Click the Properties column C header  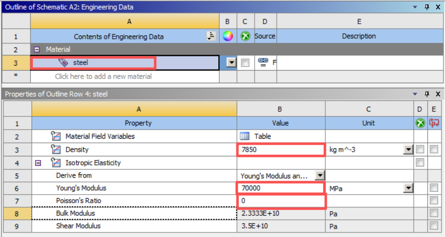[369, 109]
